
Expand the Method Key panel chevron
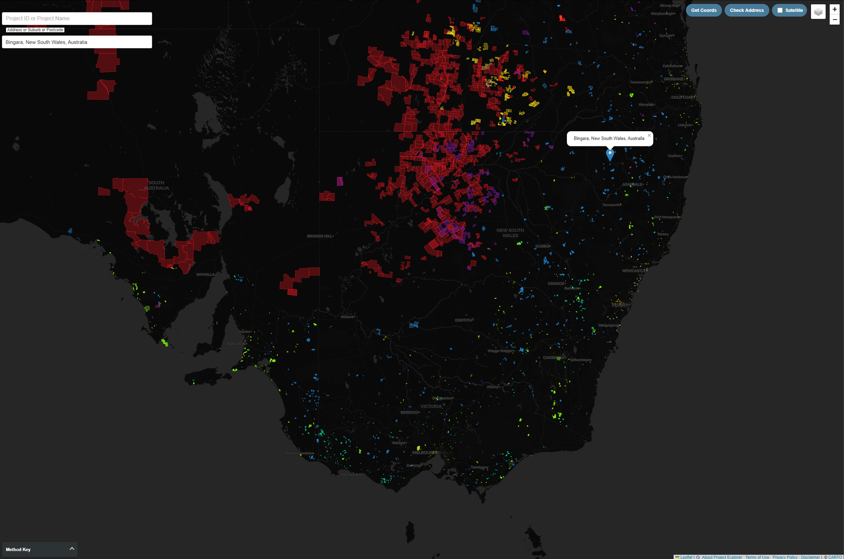[72, 549]
